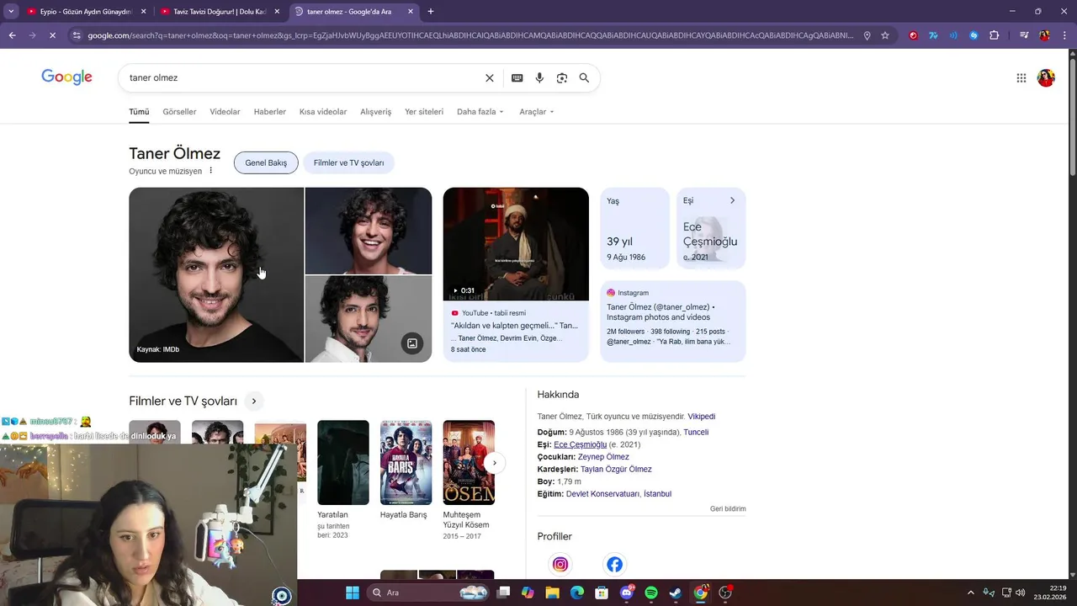Open the tab search dropdown in Chrome
Viewport: 1077px width, 606px height.
(11, 12)
